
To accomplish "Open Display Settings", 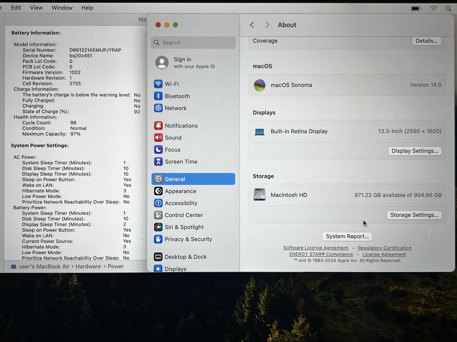I will (x=414, y=151).
